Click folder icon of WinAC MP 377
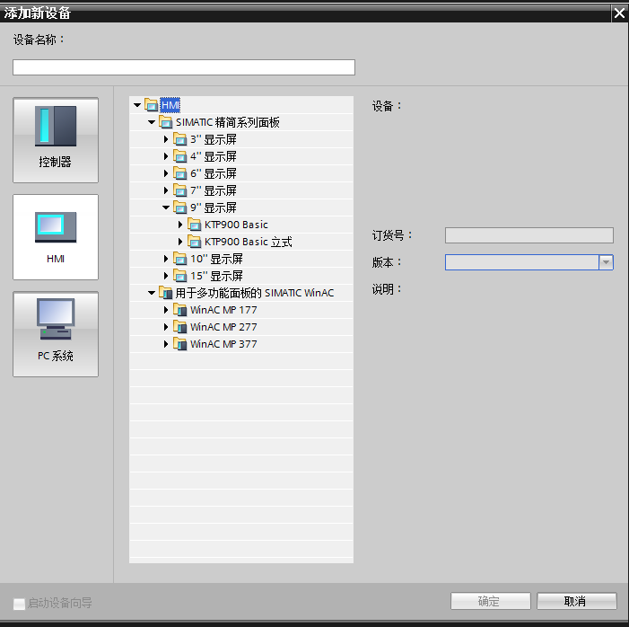The image size is (629, 627). coord(180,344)
